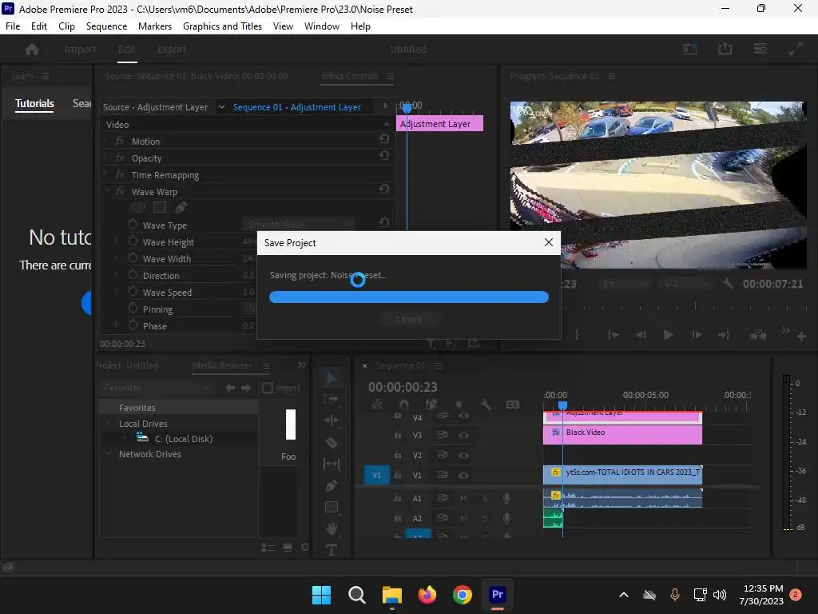Select the Track Select Forward tool
This screenshot has width=818, height=614.
point(332,399)
